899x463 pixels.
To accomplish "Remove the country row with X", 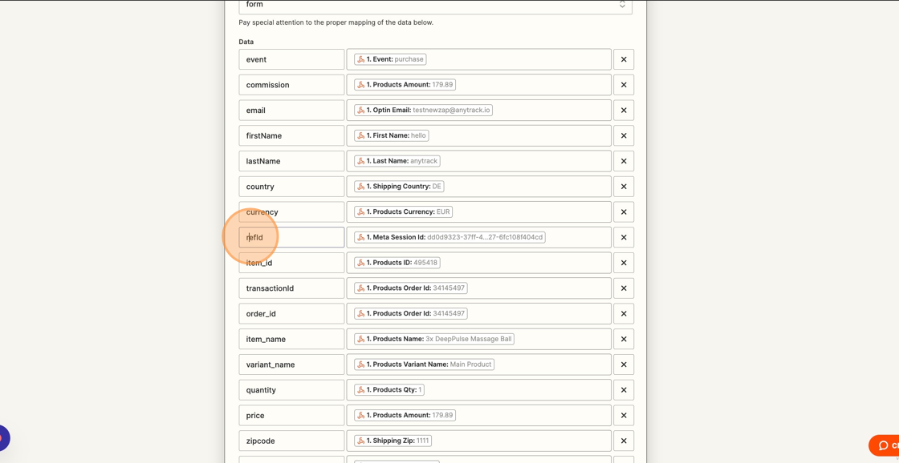I will point(623,187).
